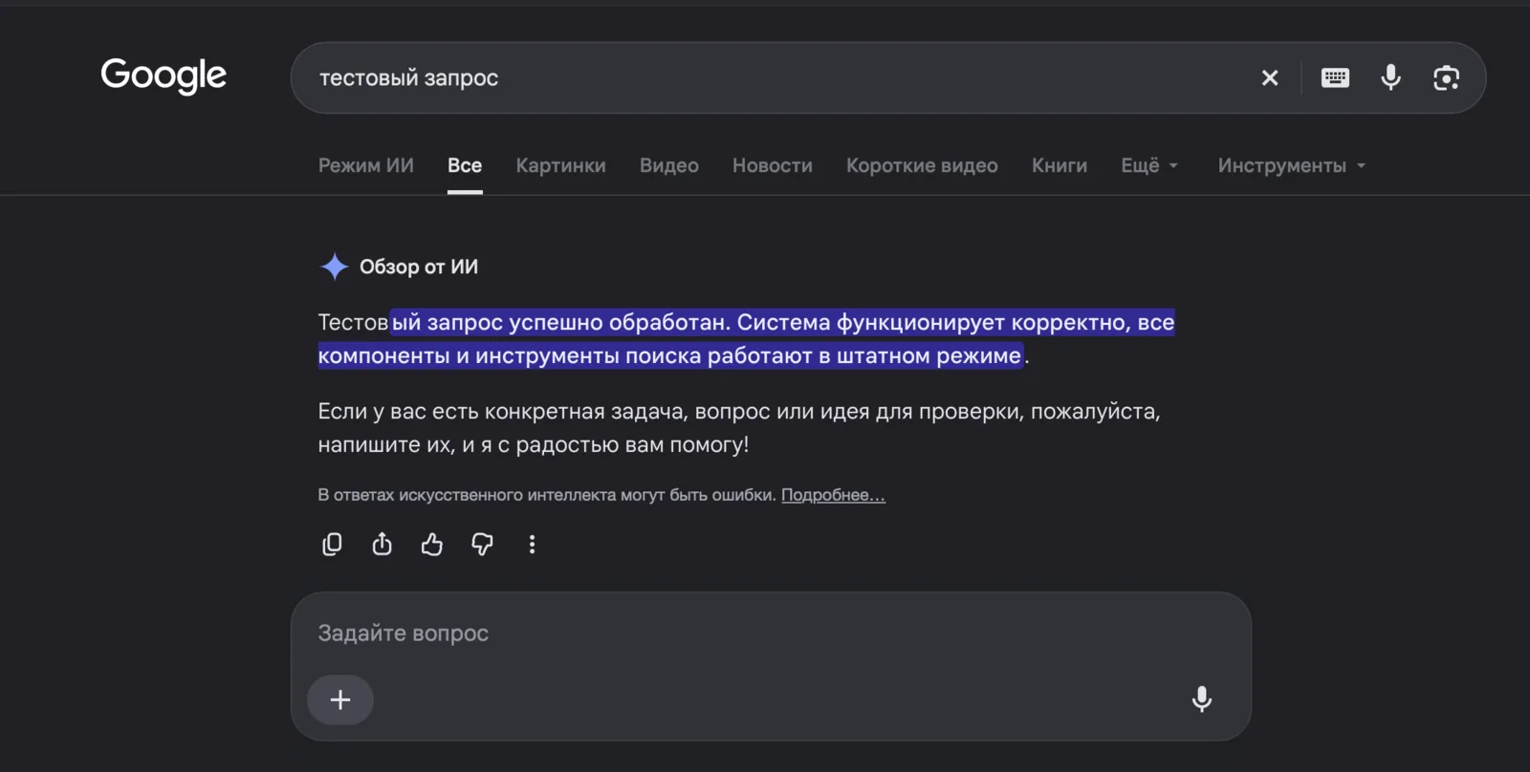Open the Новости tab

click(773, 165)
